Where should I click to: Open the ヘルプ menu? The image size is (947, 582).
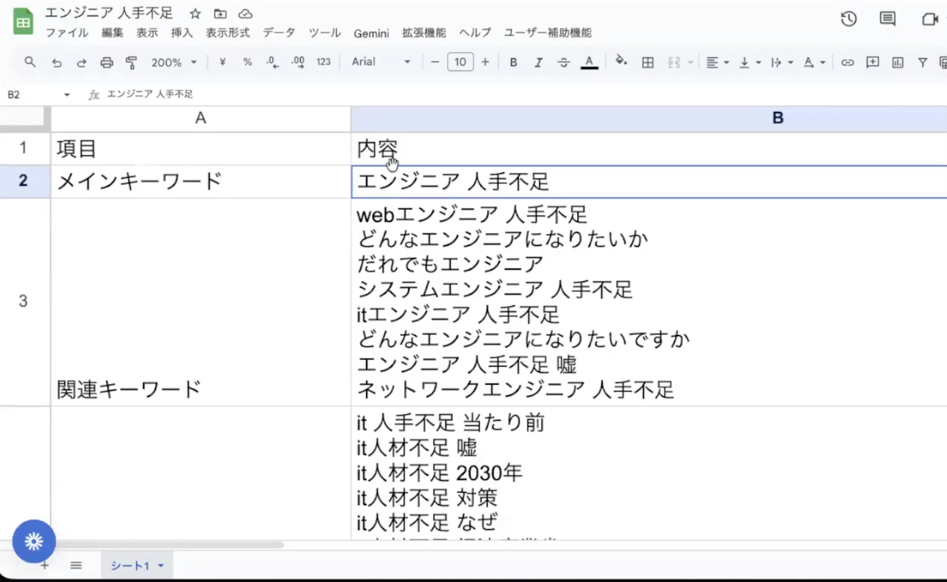[x=475, y=33]
